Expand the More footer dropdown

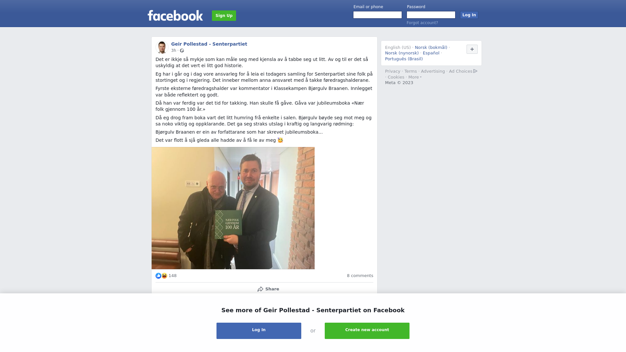click(x=415, y=77)
